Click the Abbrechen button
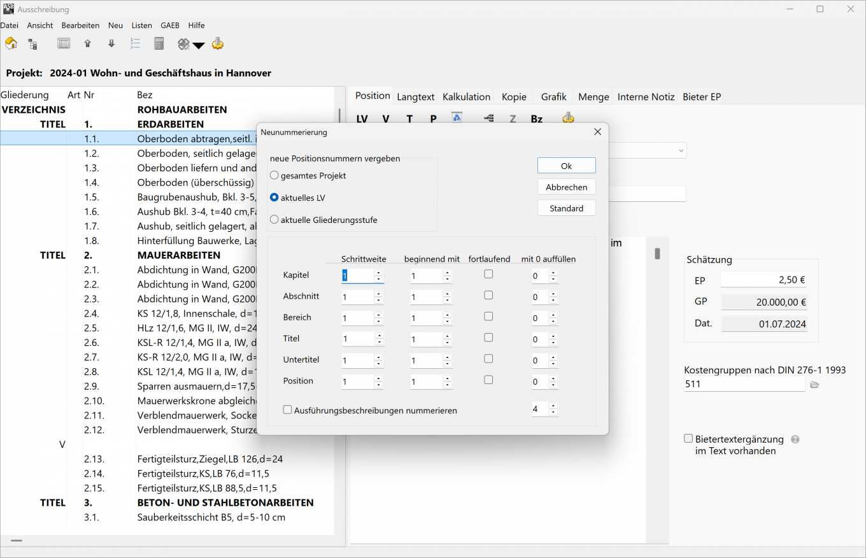This screenshot has width=866, height=558. (567, 187)
